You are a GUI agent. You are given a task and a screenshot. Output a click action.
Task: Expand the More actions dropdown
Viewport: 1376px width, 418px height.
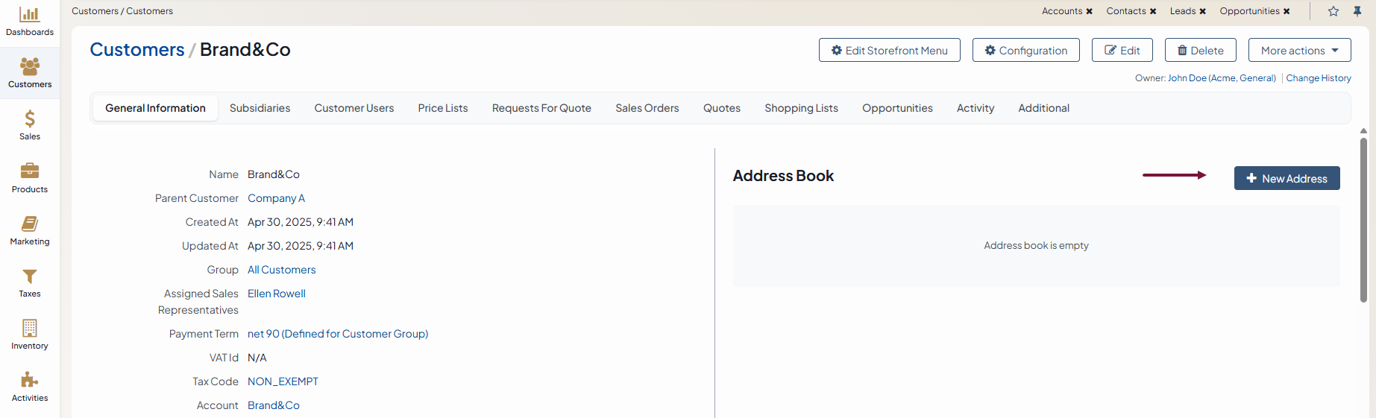pyautogui.click(x=1299, y=51)
